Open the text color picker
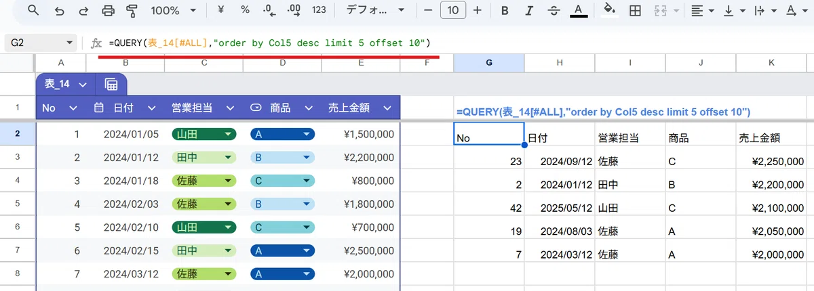 tap(578, 10)
